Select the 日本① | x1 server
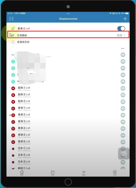This screenshot has height=188, width=136. (68, 149)
